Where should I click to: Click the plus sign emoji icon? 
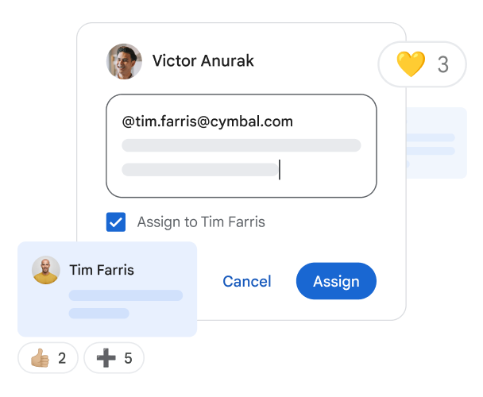click(x=106, y=358)
